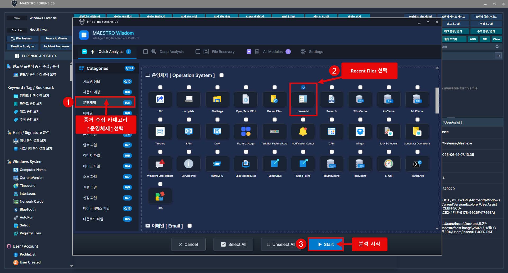Expand the sidebar scroll-down arrow

[71, 266]
